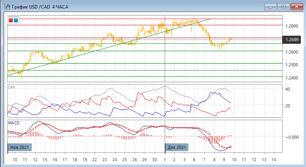Image resolution: width=306 pixels, height=167 pixels.
Task: Click the MACD indicator label
Action: coord(13,123)
